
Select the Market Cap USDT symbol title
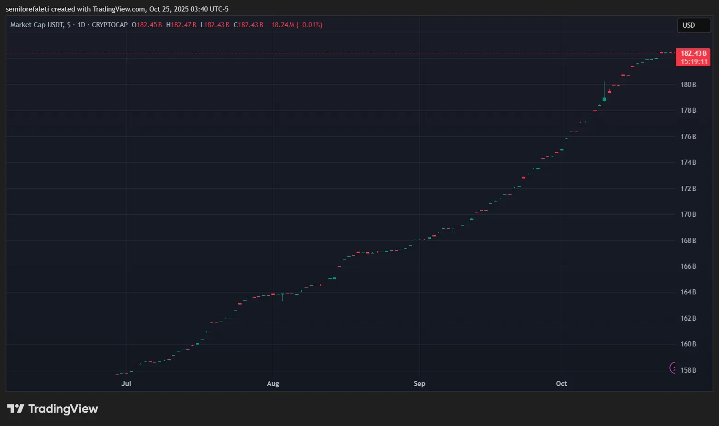coord(37,25)
